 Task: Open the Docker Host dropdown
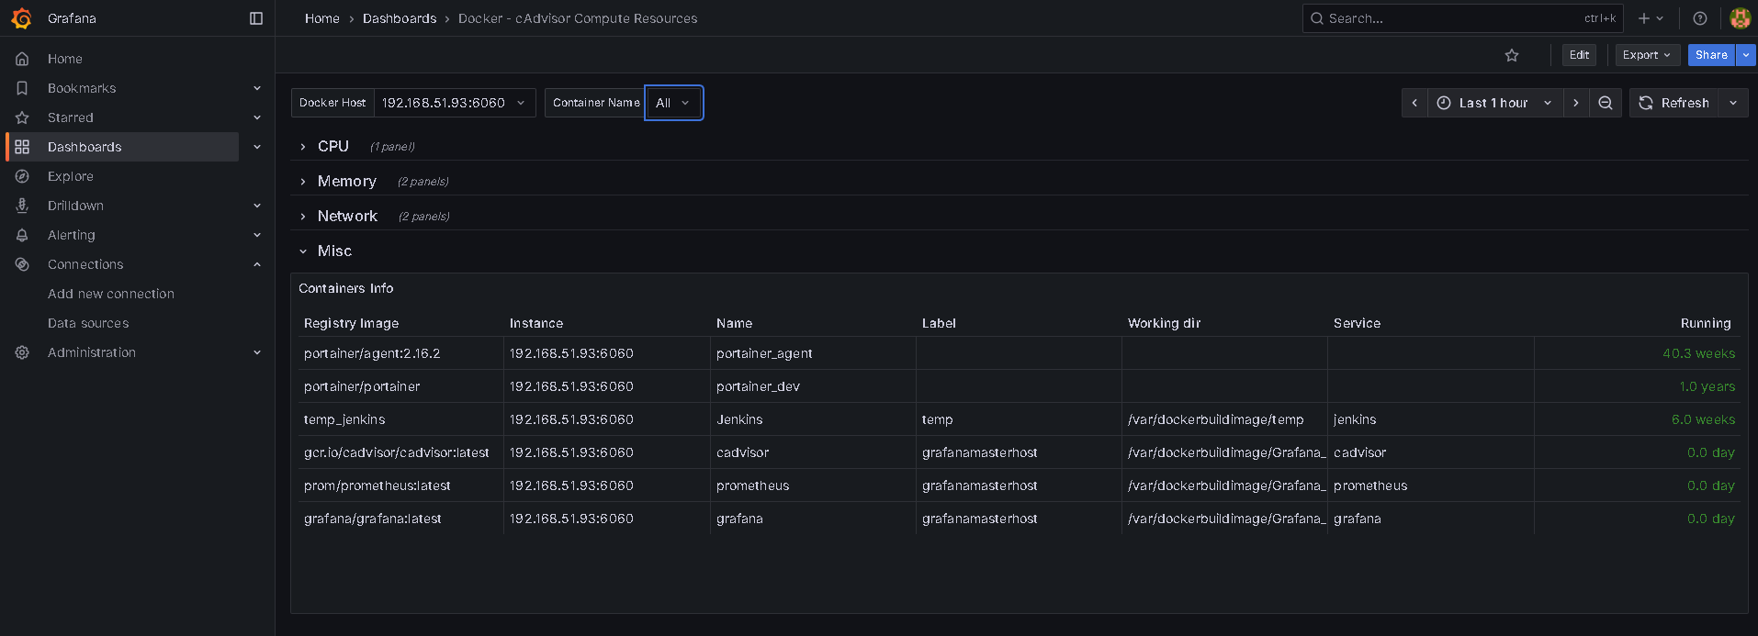(455, 103)
